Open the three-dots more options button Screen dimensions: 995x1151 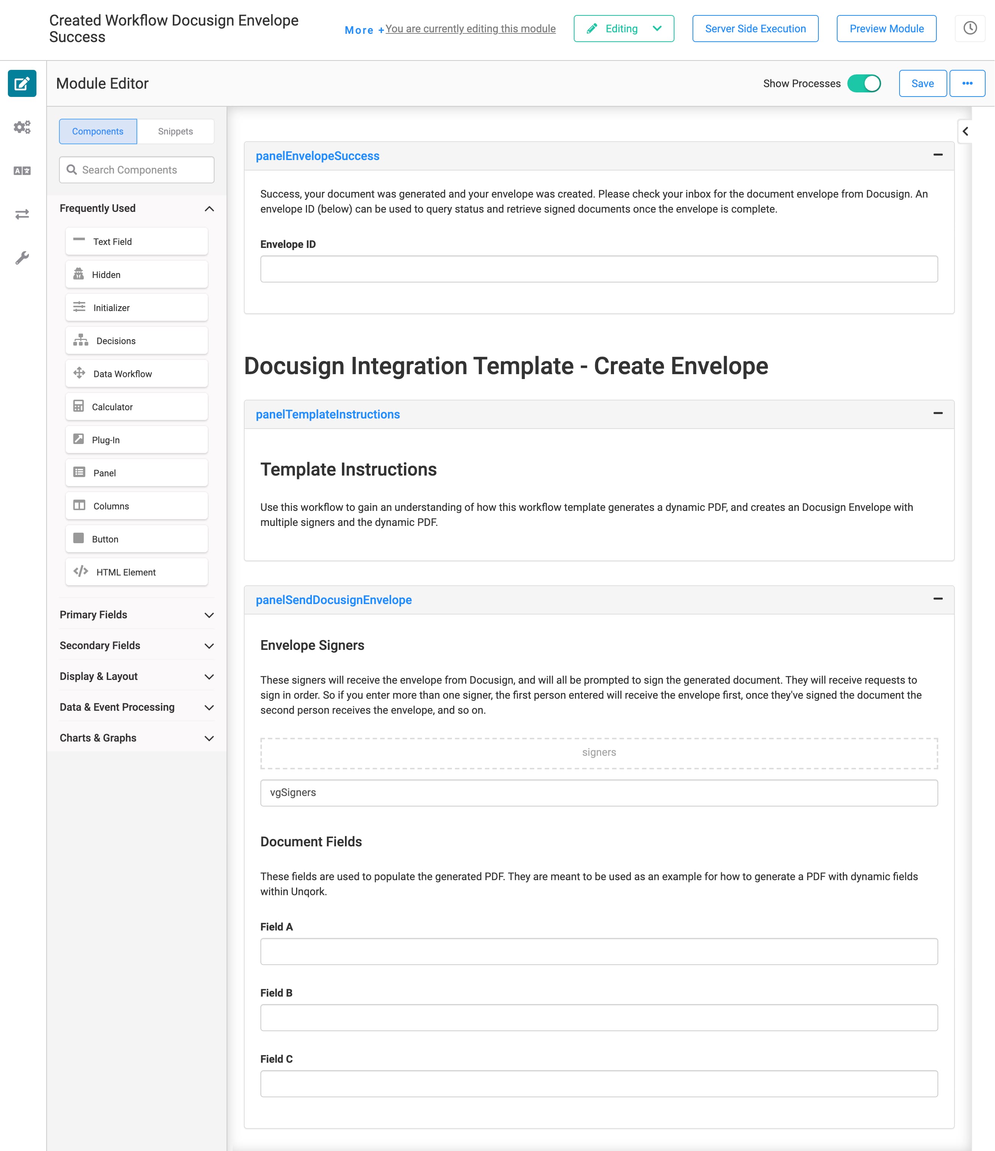pyautogui.click(x=967, y=83)
